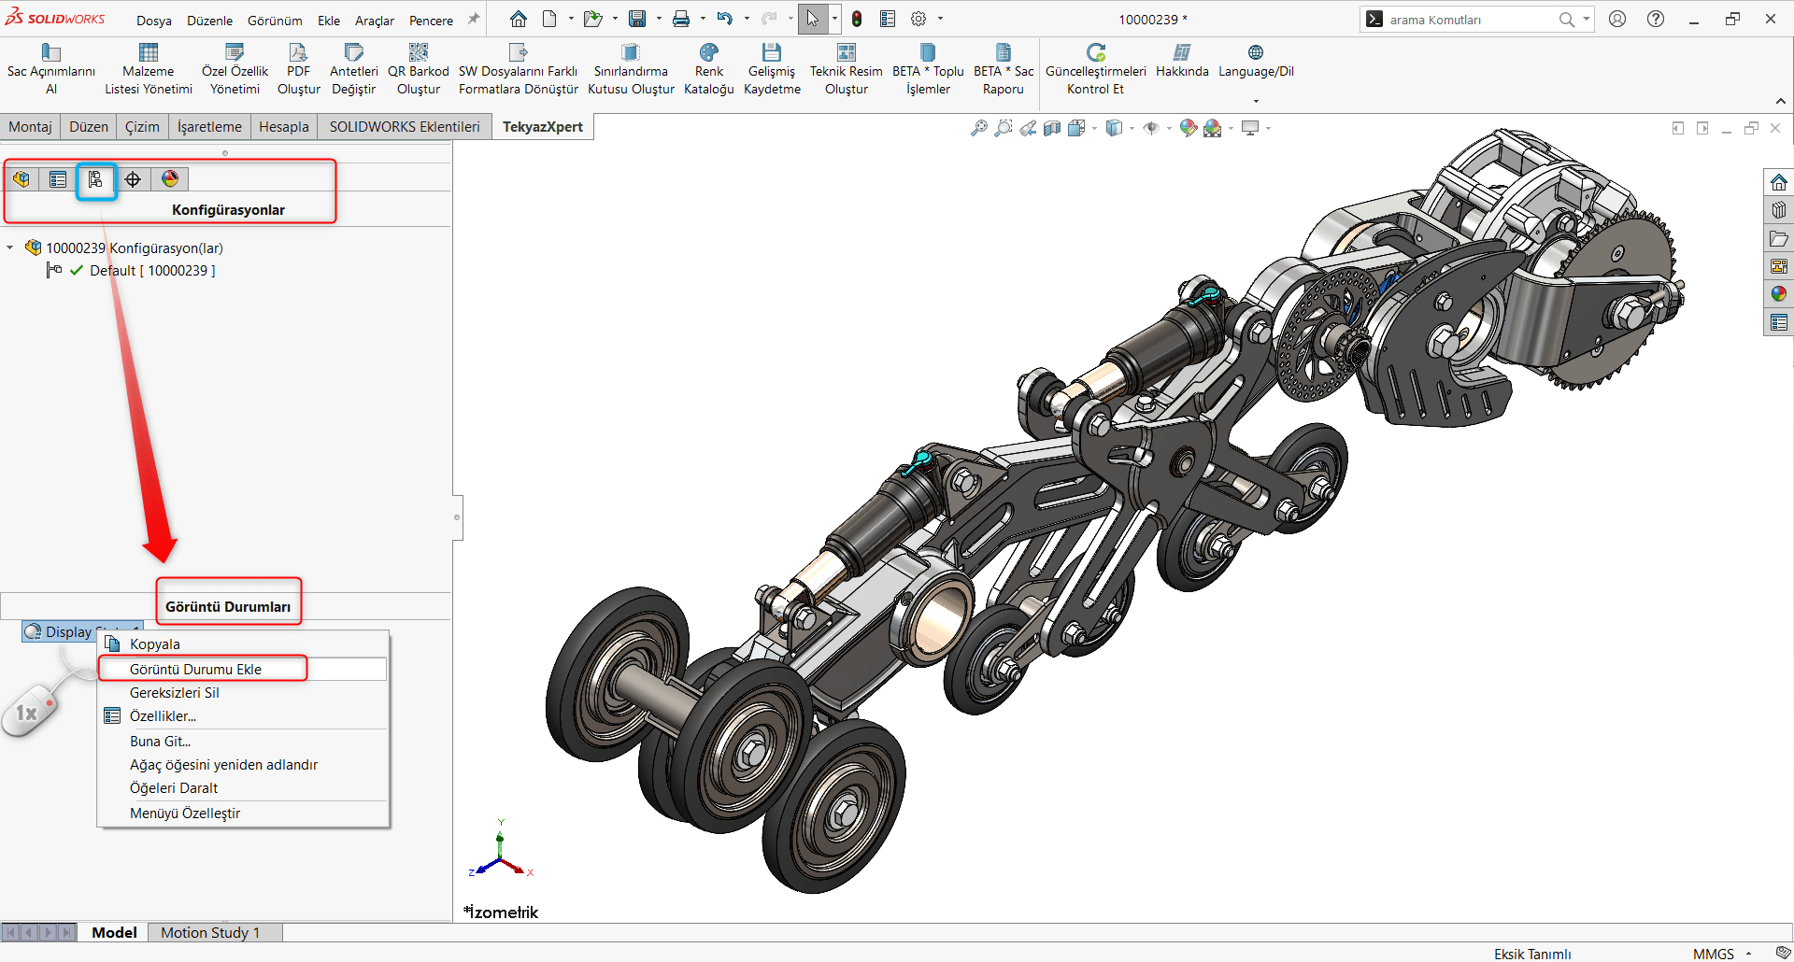This screenshot has width=1794, height=962.
Task: Switch to the Montaj tab
Action: (31, 127)
